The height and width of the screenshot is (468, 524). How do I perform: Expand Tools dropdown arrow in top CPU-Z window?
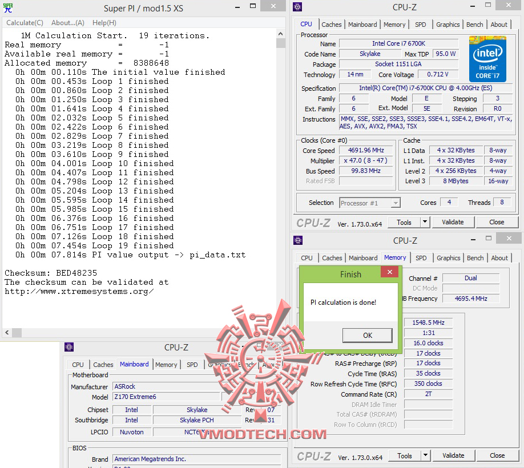click(425, 222)
